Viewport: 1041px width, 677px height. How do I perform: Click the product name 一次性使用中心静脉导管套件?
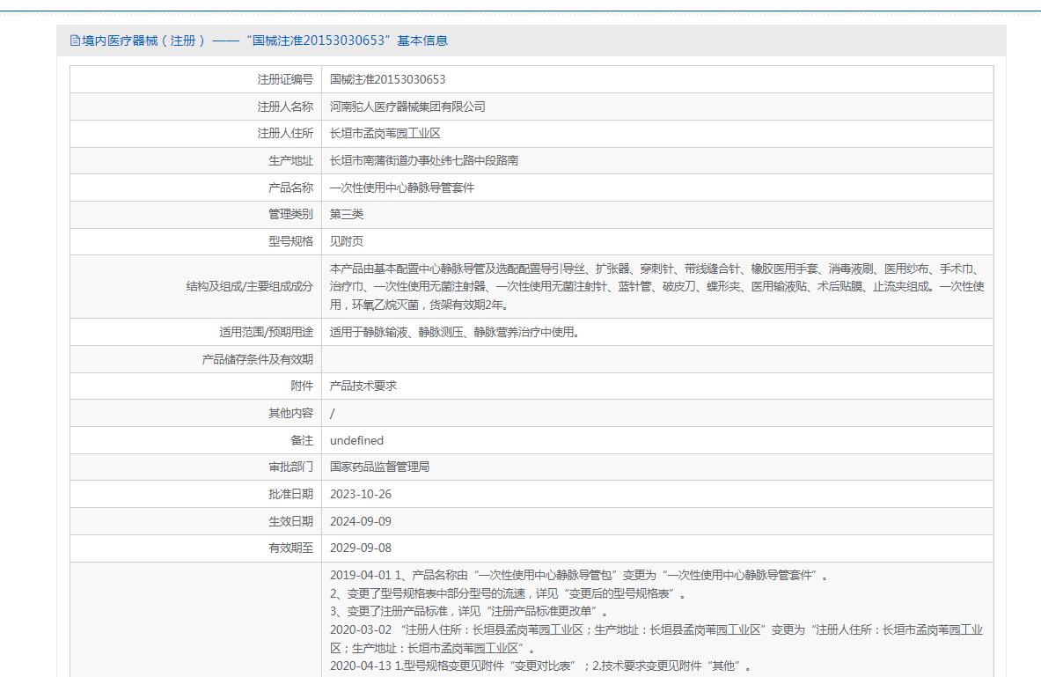click(x=401, y=188)
